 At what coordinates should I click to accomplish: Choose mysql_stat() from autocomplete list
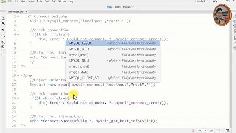point(113,72)
